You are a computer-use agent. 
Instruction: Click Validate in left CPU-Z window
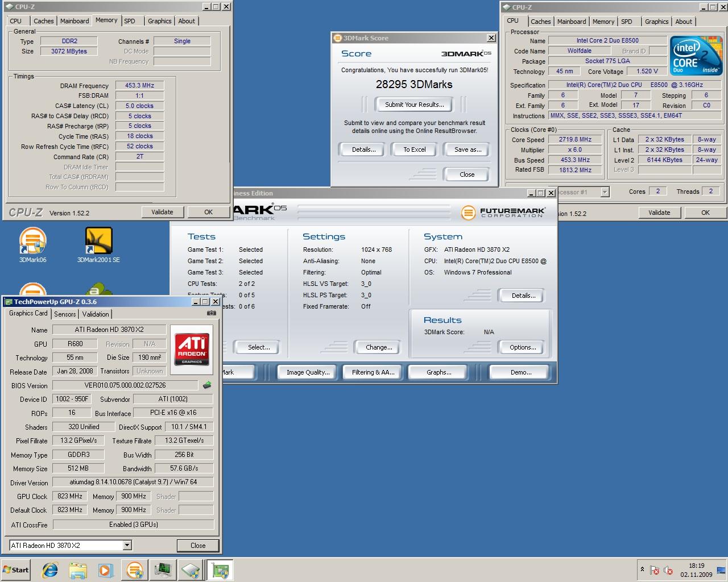[x=162, y=212]
